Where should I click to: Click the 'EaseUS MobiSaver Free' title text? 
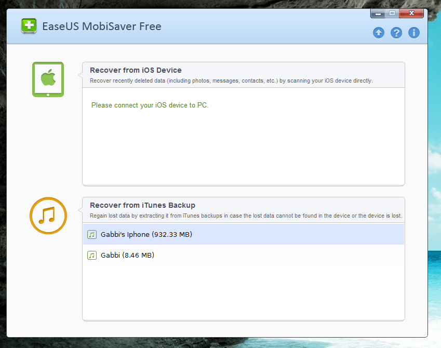pos(102,26)
